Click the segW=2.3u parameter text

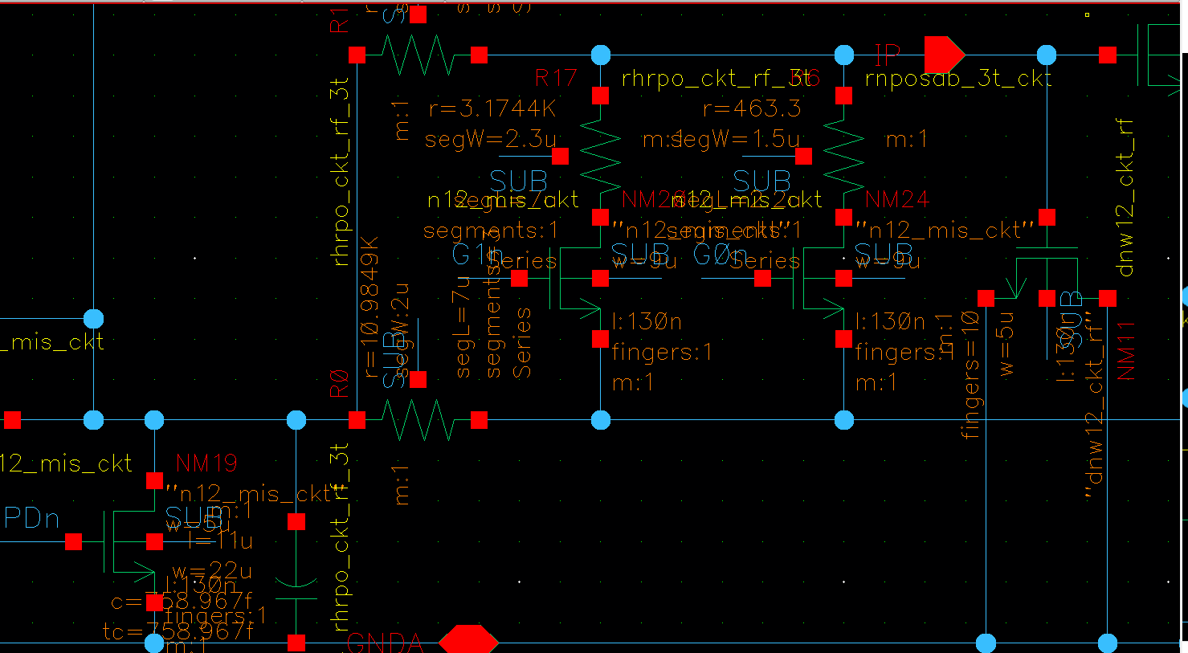[x=491, y=139]
